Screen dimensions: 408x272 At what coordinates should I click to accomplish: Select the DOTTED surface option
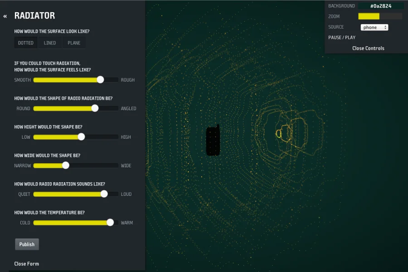coord(26,43)
